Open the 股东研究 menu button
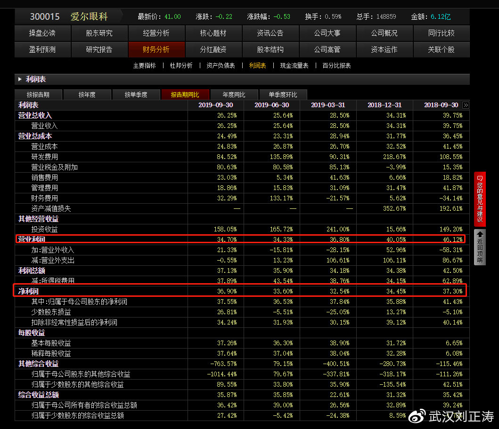Viewport: 499px width, 429px height. point(99,33)
